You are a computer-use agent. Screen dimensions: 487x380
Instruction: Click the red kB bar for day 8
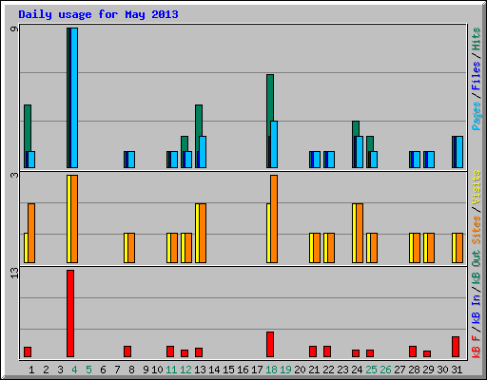127,351
